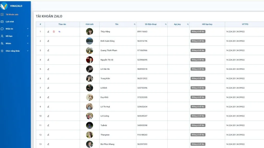The width and height of the screenshot is (264, 148).
Task: Edit the Lê Văn Hà account row
Action: (x=48, y=69)
